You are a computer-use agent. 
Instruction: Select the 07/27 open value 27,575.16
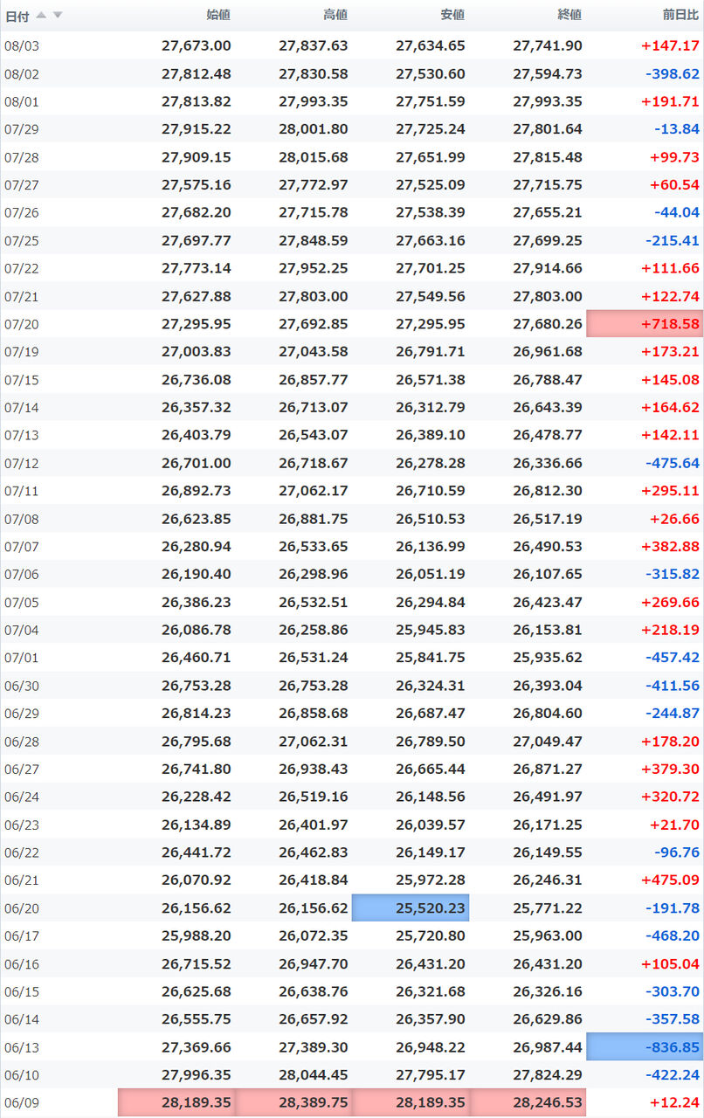(197, 185)
